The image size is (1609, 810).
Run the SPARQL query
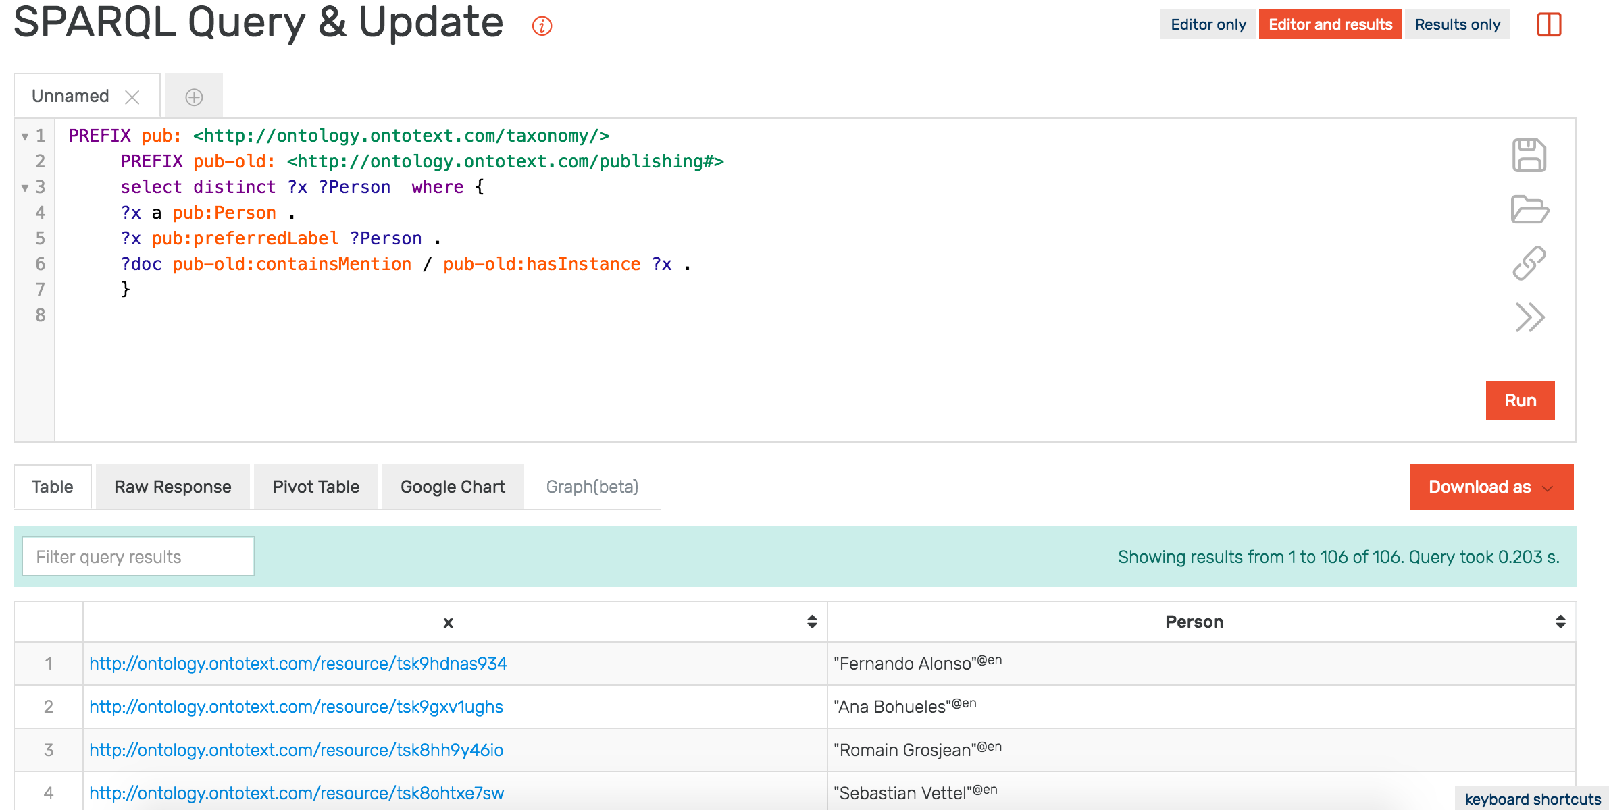(x=1520, y=400)
